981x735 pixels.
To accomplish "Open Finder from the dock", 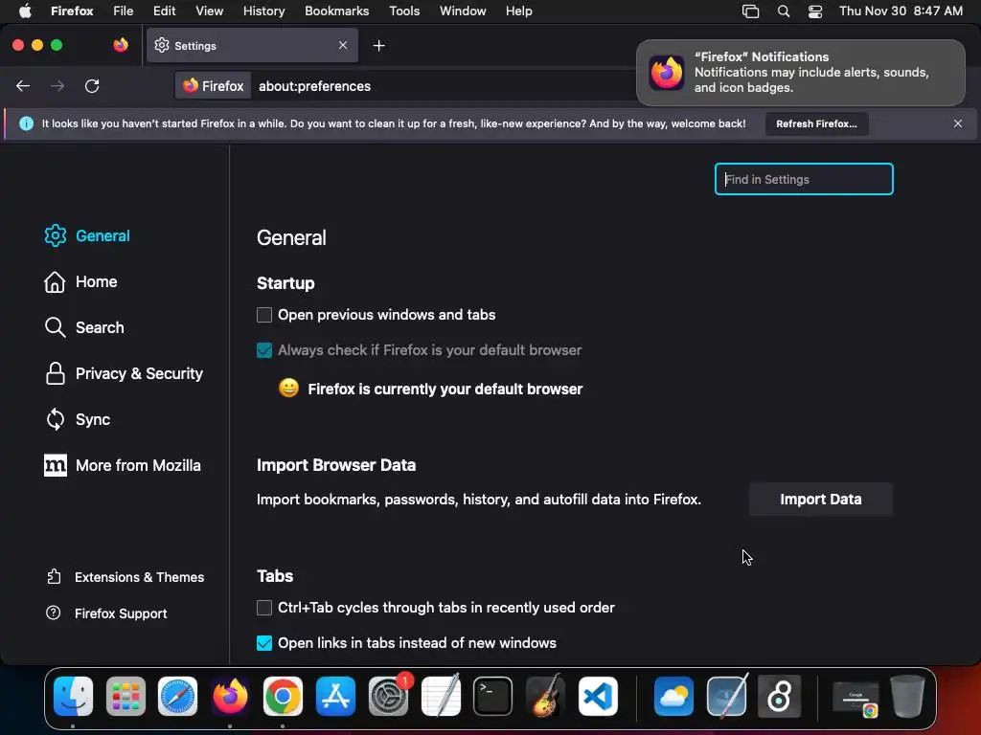I will pyautogui.click(x=73, y=696).
